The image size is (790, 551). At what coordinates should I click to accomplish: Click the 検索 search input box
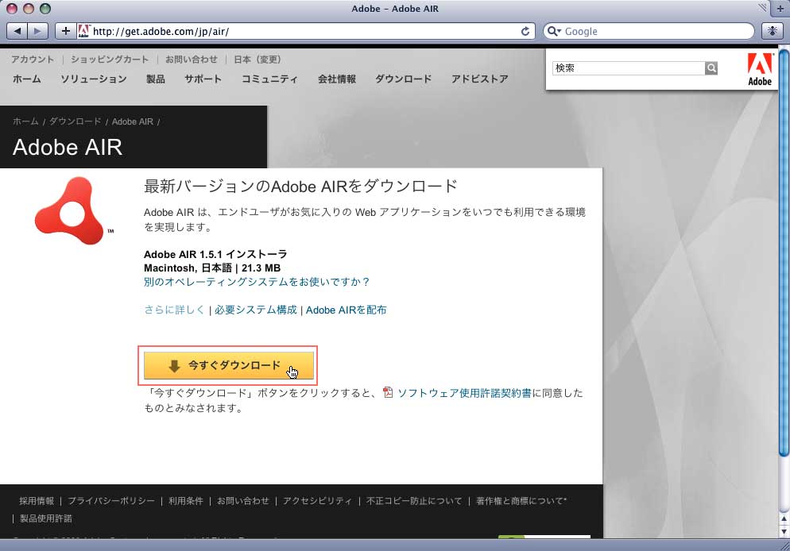point(629,68)
